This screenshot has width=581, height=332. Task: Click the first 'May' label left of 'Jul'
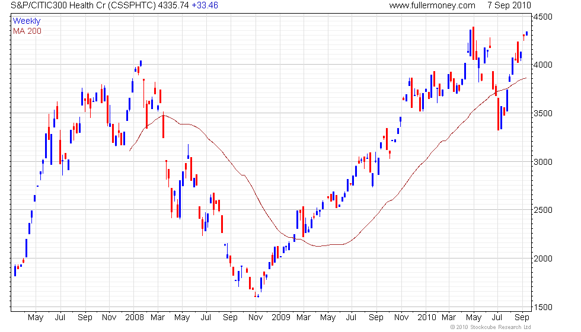[36, 318]
